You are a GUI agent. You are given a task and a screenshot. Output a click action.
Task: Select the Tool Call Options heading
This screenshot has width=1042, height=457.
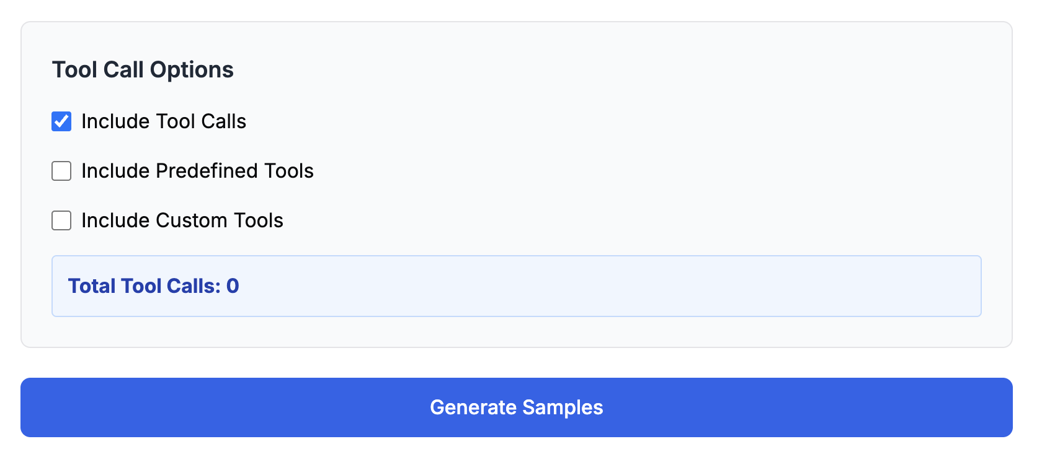point(143,69)
